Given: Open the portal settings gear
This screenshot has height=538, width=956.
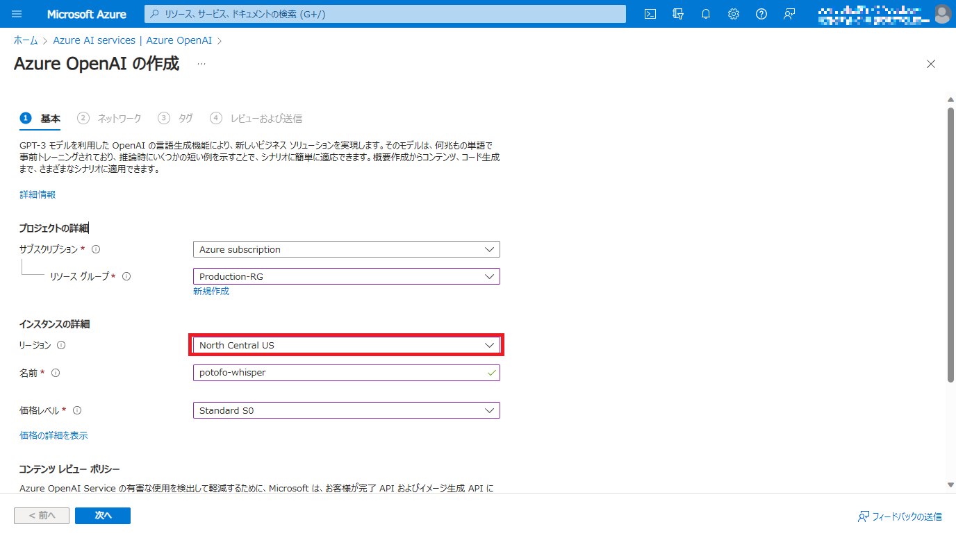Looking at the screenshot, I should [x=734, y=14].
